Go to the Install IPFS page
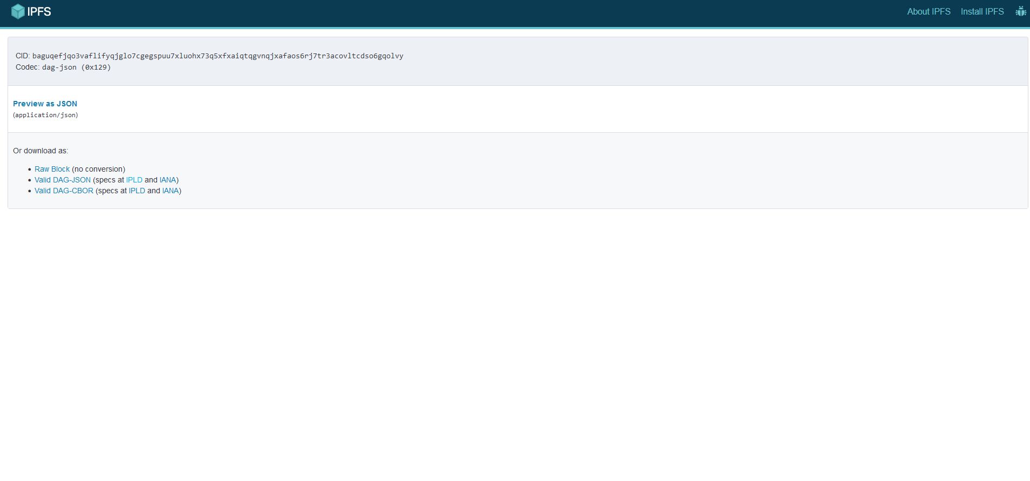 point(982,11)
